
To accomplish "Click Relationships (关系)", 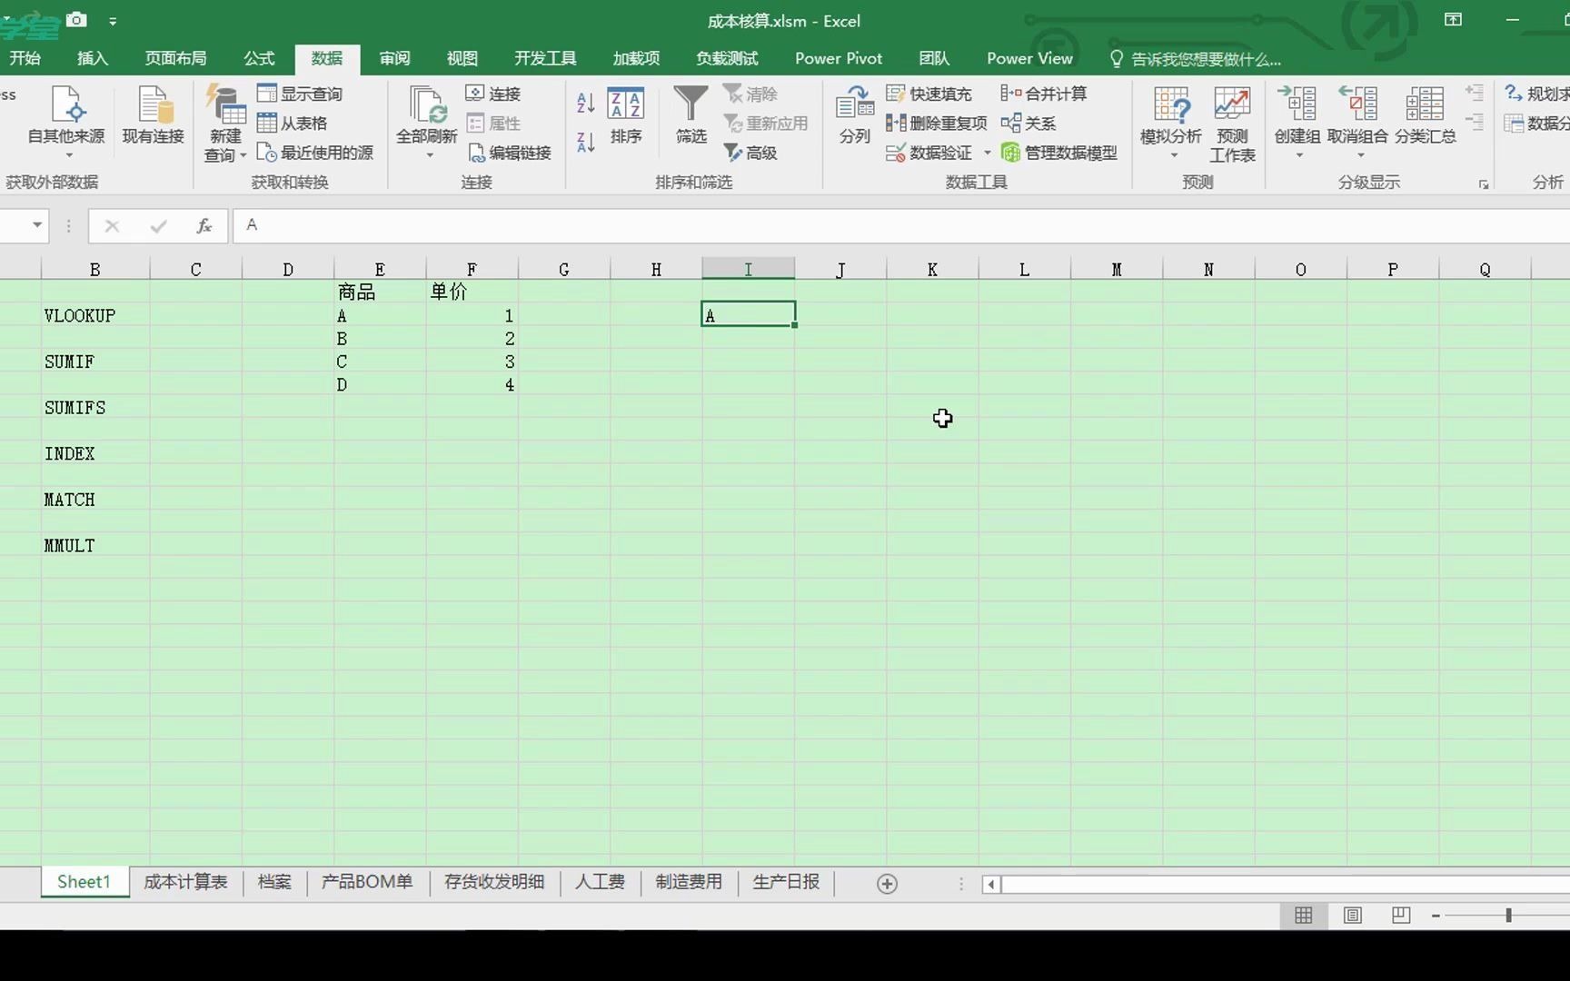I will click(x=1028, y=123).
